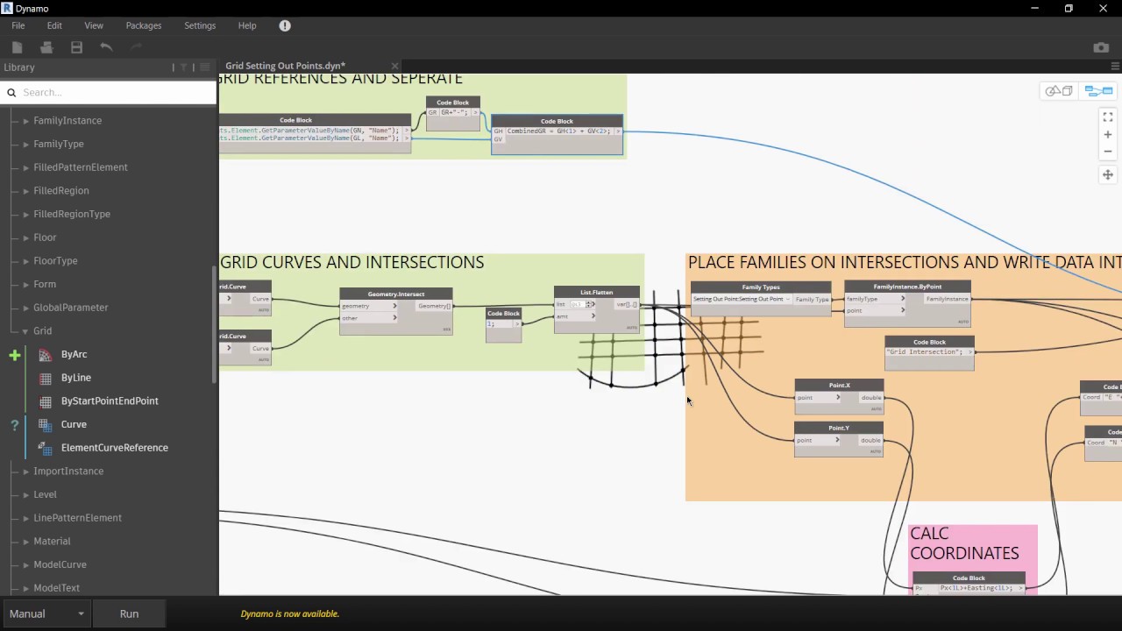Open the View menu
The image size is (1122, 631).
94,25
